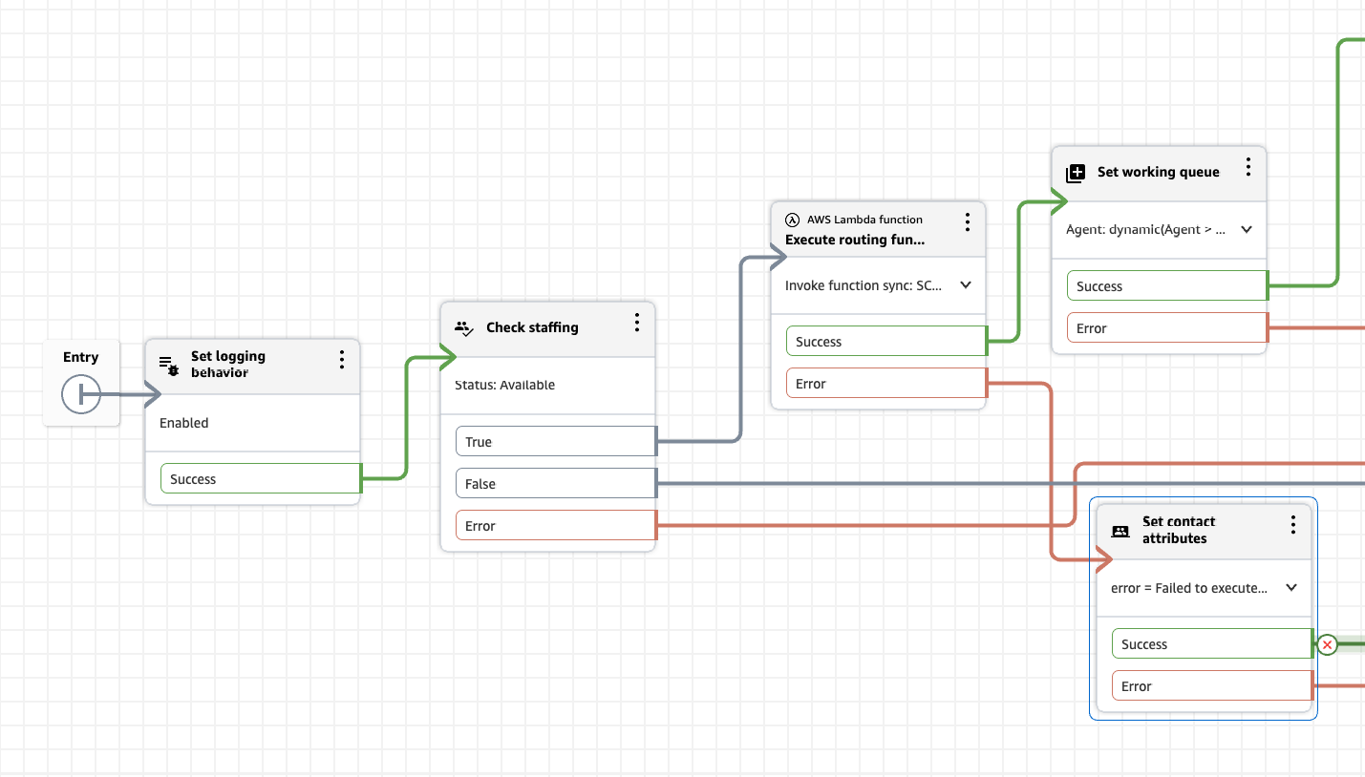Viewport: 1365px width, 777px height.
Task: Click the Set working queue icon
Action: click(x=1076, y=173)
